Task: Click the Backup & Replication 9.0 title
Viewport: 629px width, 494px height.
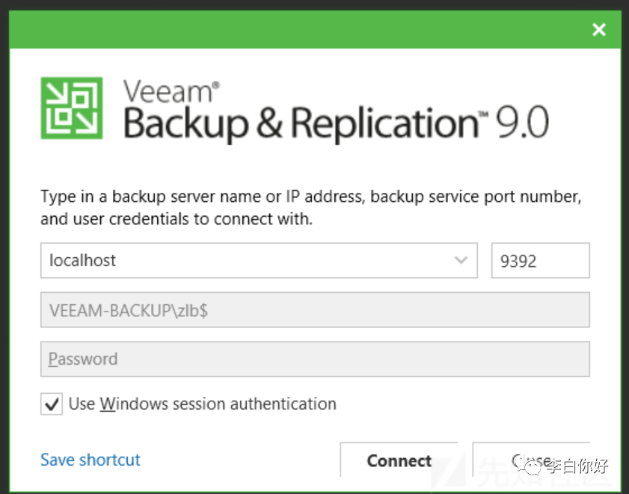Action: coord(336,123)
